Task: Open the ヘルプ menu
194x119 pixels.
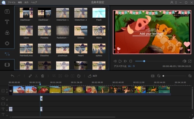Action: [34, 2]
